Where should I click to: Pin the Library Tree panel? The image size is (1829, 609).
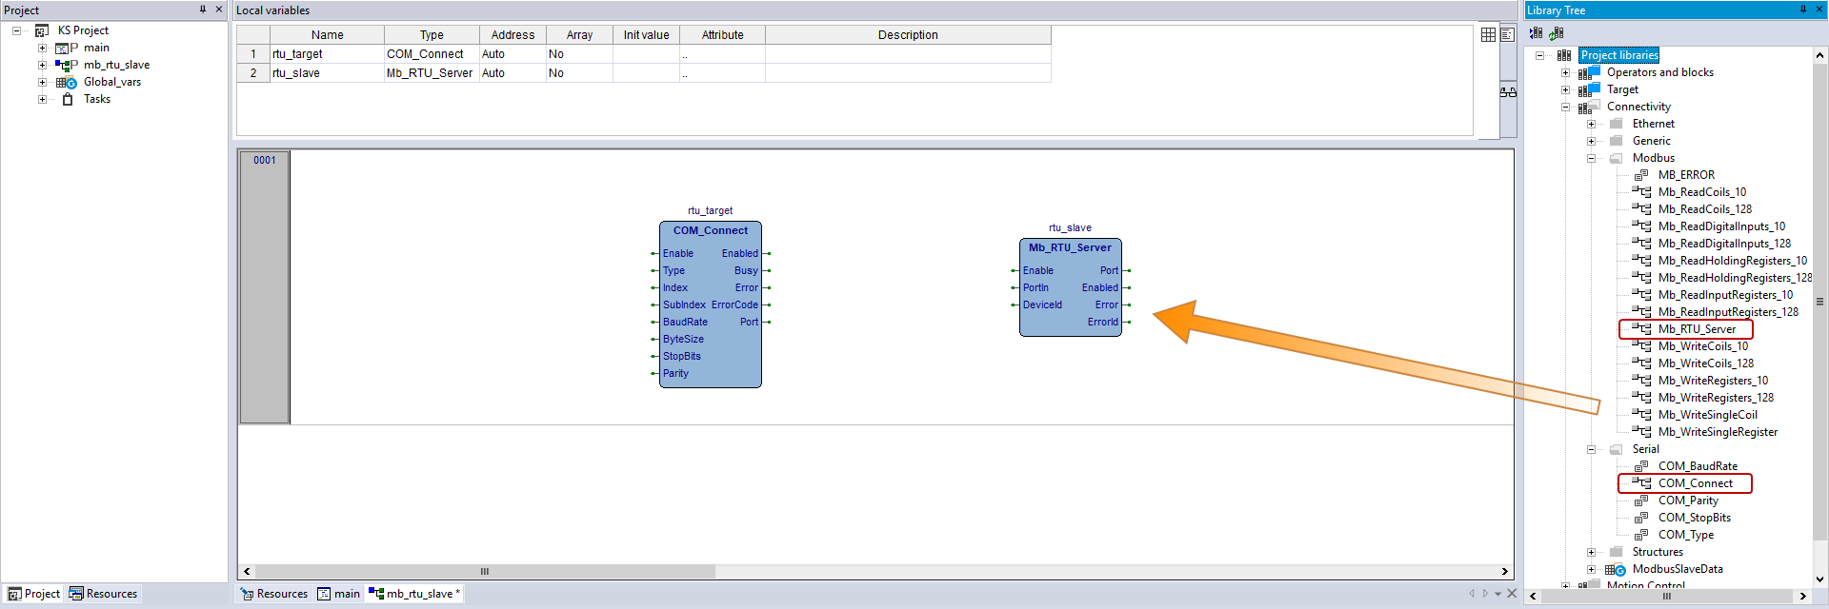(x=1802, y=10)
